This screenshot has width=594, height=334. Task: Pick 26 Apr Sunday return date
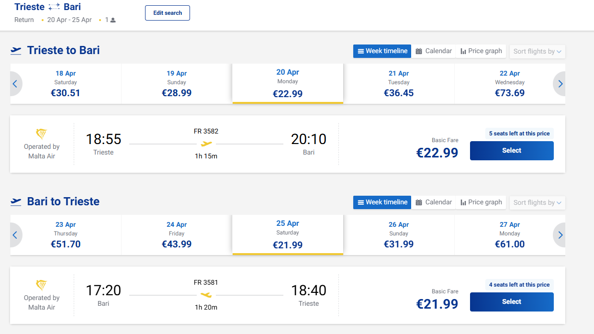399,235
